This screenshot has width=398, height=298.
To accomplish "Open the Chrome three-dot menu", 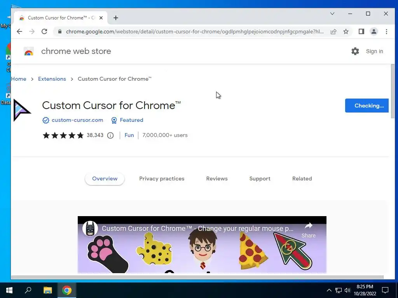I will point(386,31).
